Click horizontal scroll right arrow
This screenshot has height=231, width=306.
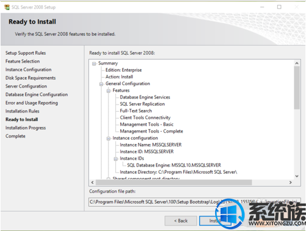click(x=291, y=182)
